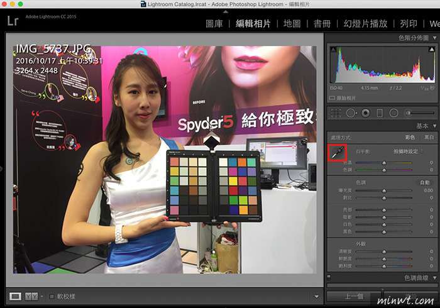Screen dimensions: 440x308
Task: Click the 3264 x 2448 dimensions overlay
Action: [36, 70]
